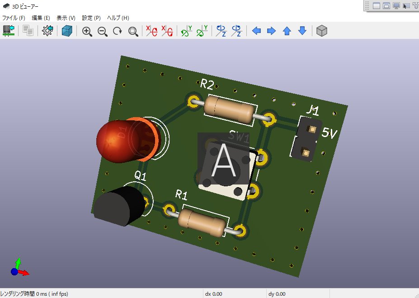Click the monitor capture icon in floating toolbar

396,6
